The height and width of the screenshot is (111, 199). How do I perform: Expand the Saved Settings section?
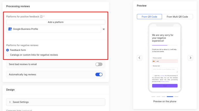[x=56, y=102]
